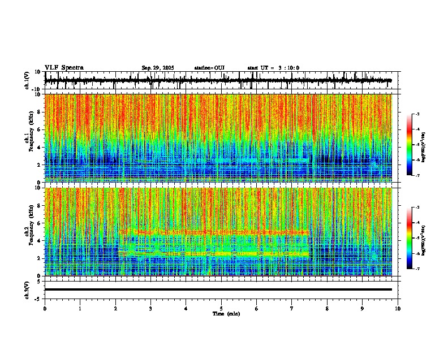Click the ch.1 spectrogram panel

click(218, 138)
